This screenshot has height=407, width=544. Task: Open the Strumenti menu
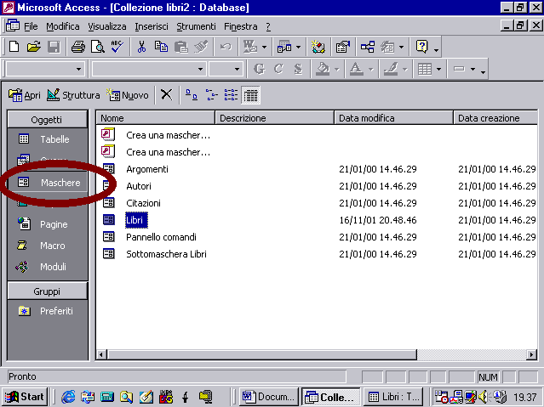click(x=196, y=26)
